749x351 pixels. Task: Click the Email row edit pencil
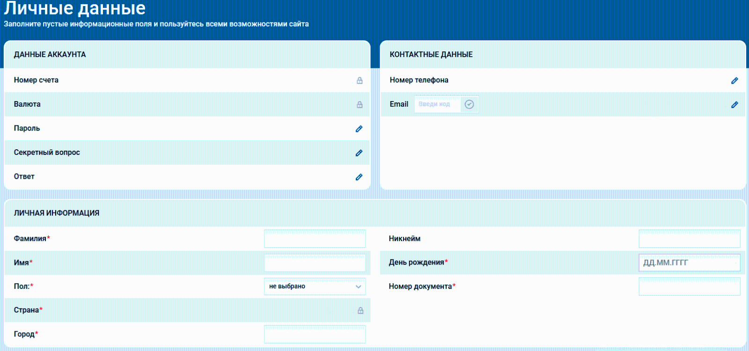pyautogui.click(x=734, y=104)
